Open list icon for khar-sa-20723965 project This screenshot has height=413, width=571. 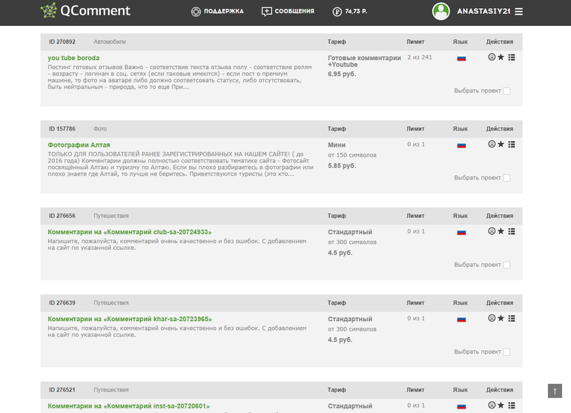point(512,318)
